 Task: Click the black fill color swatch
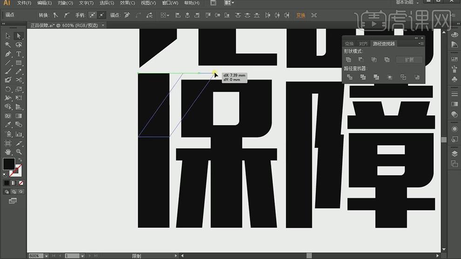9,163
